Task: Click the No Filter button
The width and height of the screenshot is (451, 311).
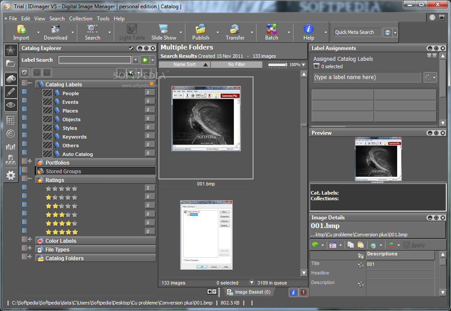Action: 237,65
